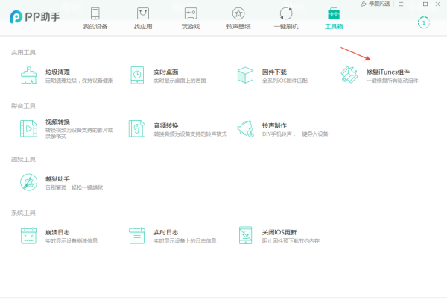The width and height of the screenshot is (447, 300).
Task: Click the 音频转换 title text
Action: click(x=166, y=125)
